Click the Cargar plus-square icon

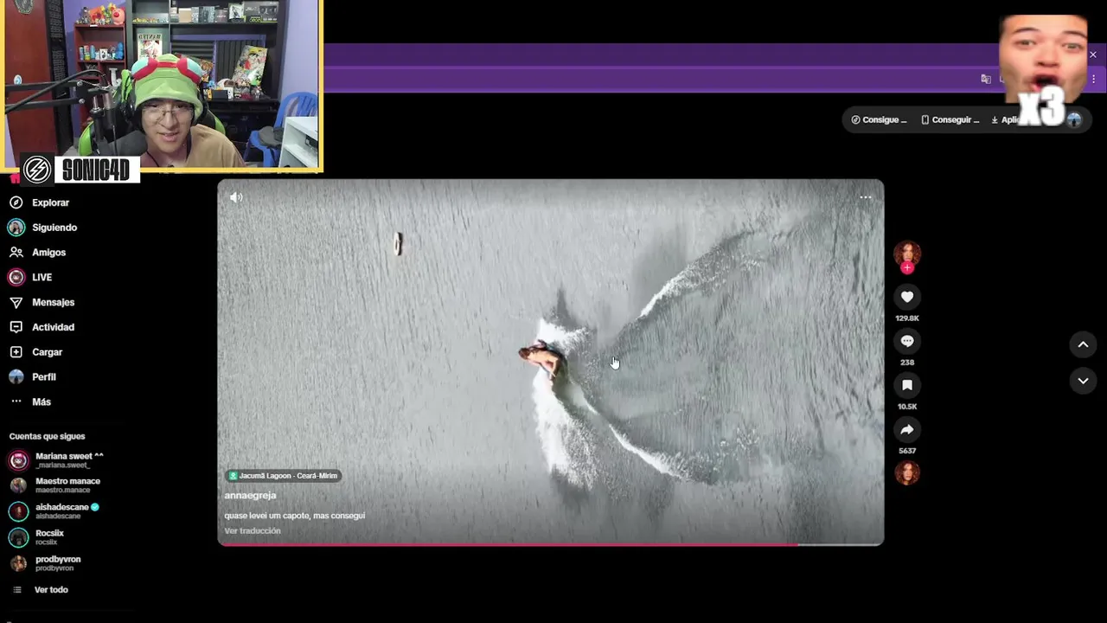tap(16, 352)
